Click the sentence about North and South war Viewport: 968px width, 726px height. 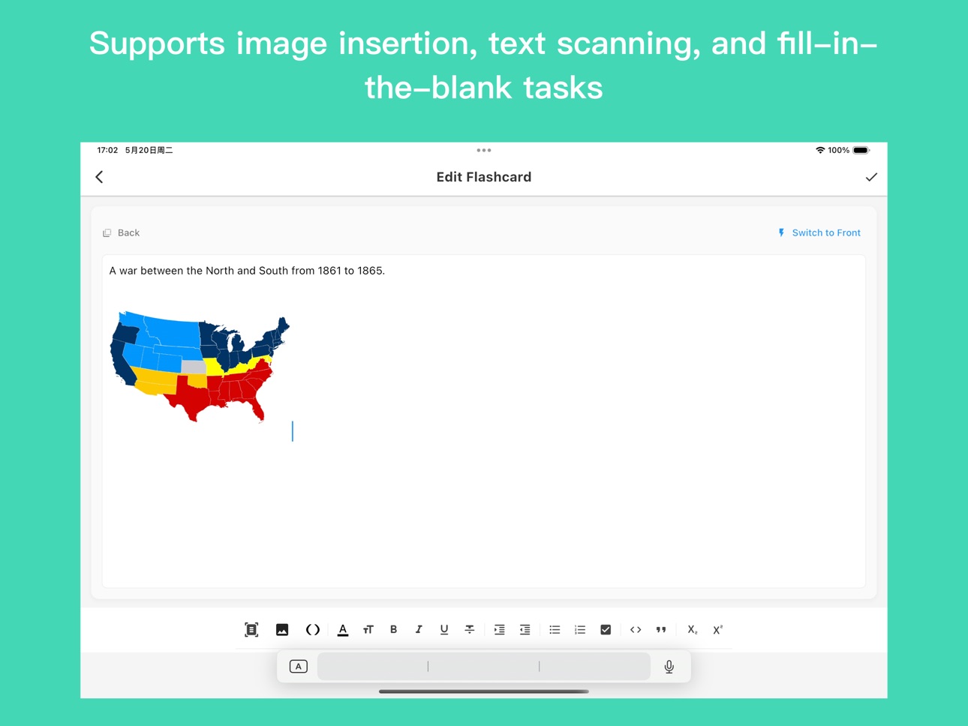[x=247, y=271]
